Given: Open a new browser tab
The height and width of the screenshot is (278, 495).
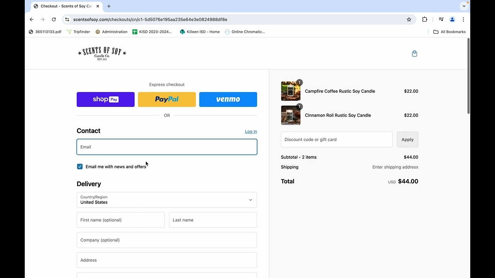Looking at the screenshot, I should (109, 6).
